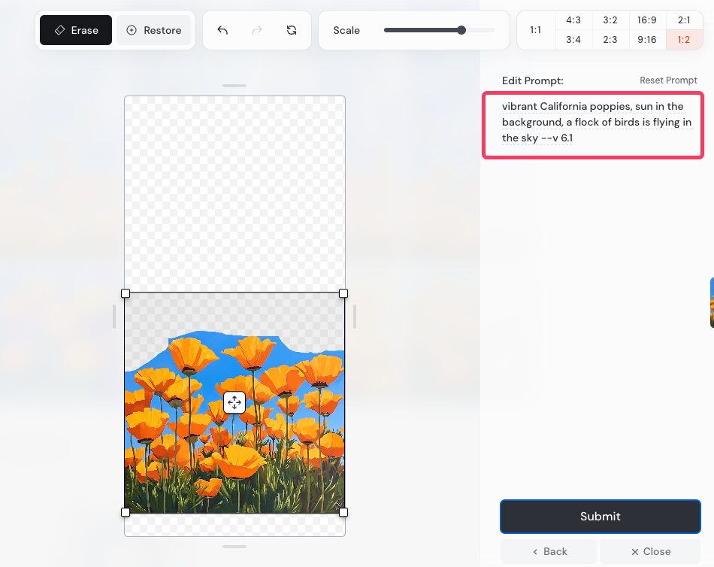Screen dimensions: 714x567
Task: Select the 1:1 aspect ratio
Action: 536,30
